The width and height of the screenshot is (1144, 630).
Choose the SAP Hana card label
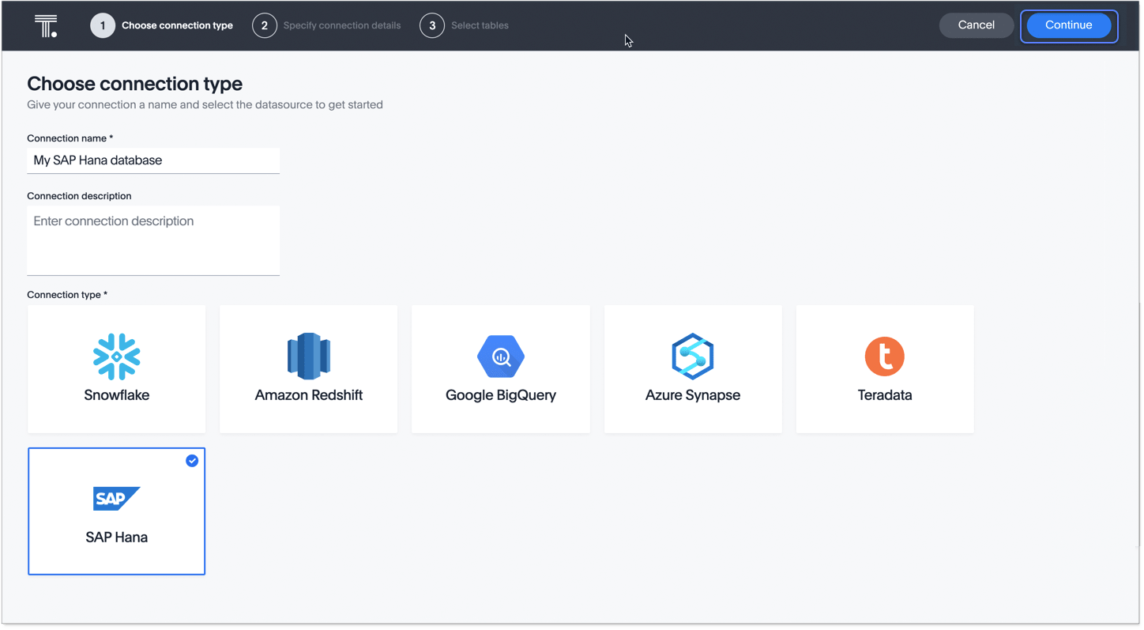point(117,538)
